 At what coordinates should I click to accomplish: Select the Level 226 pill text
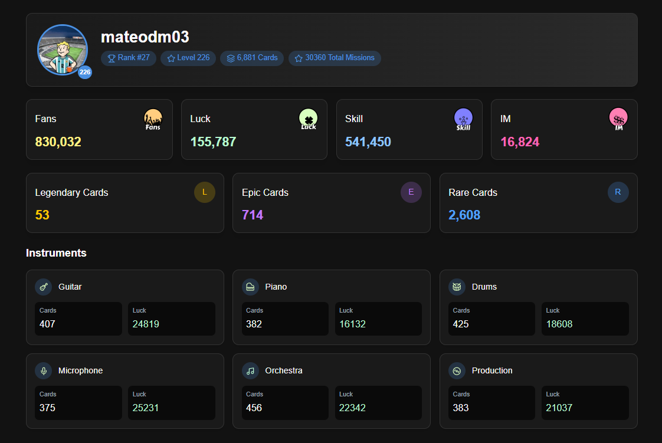(194, 58)
